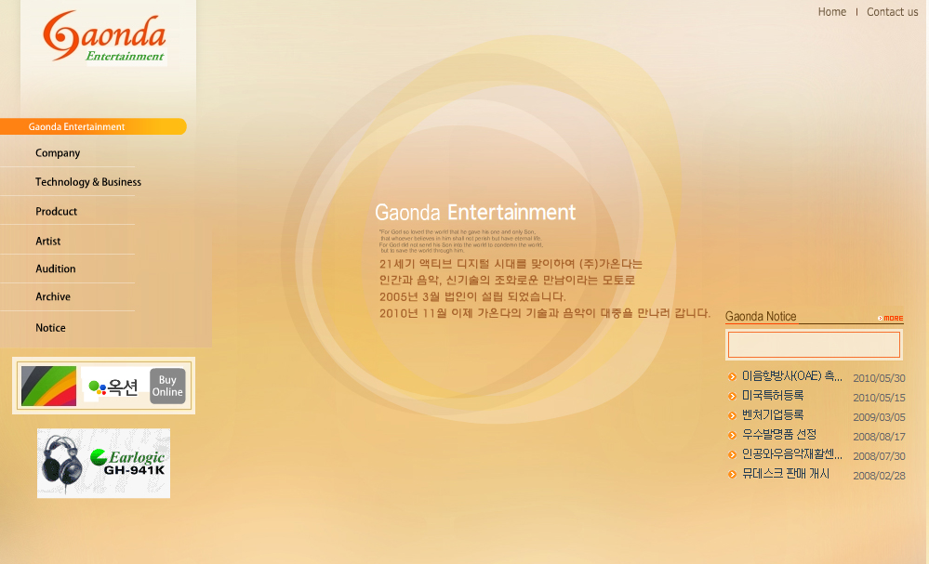
Task: Open the notice 벤처기업등록
Action: [773, 415]
